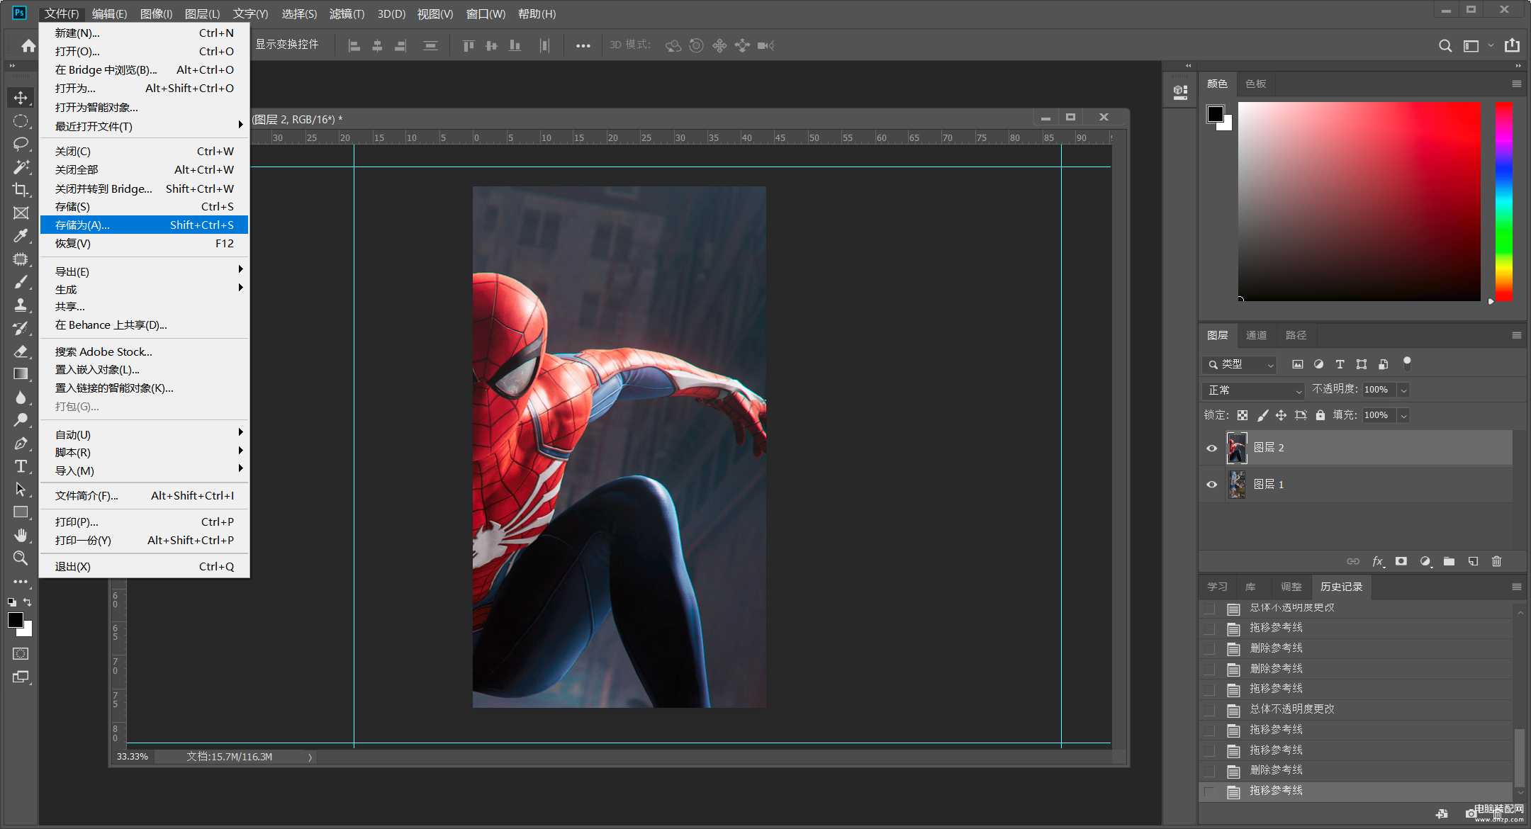This screenshot has height=829, width=1531.
Task: Open the layer kind 类型 filter dropdown
Action: 1240,364
